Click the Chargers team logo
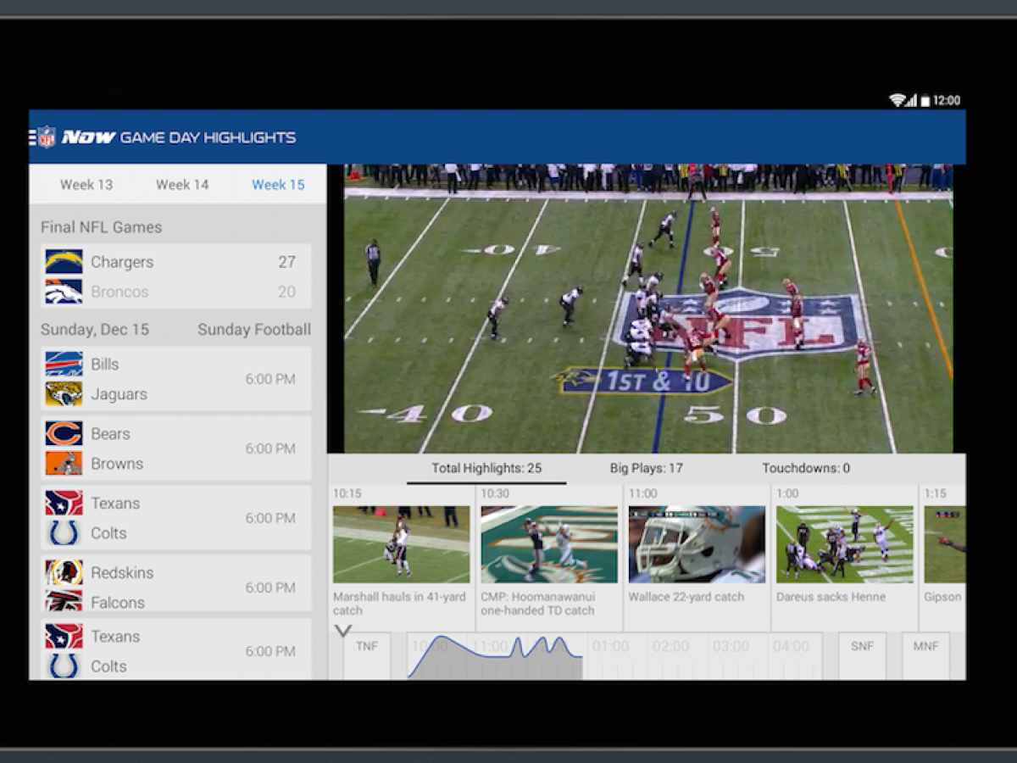 [x=64, y=262]
